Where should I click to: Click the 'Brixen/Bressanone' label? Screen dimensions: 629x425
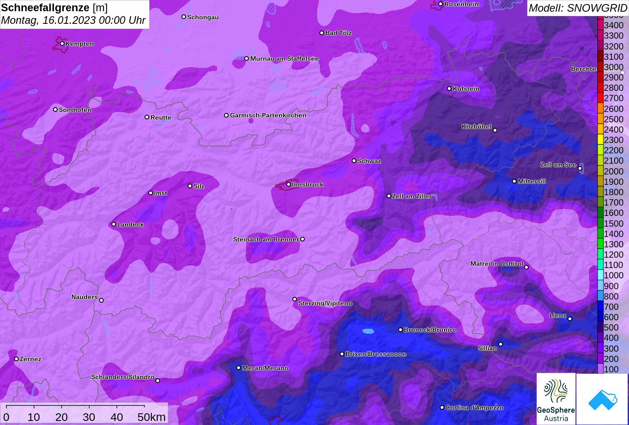[x=376, y=354]
